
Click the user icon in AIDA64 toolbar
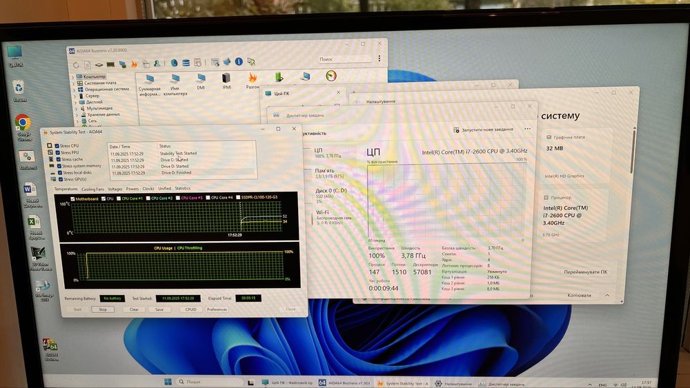click(157, 63)
